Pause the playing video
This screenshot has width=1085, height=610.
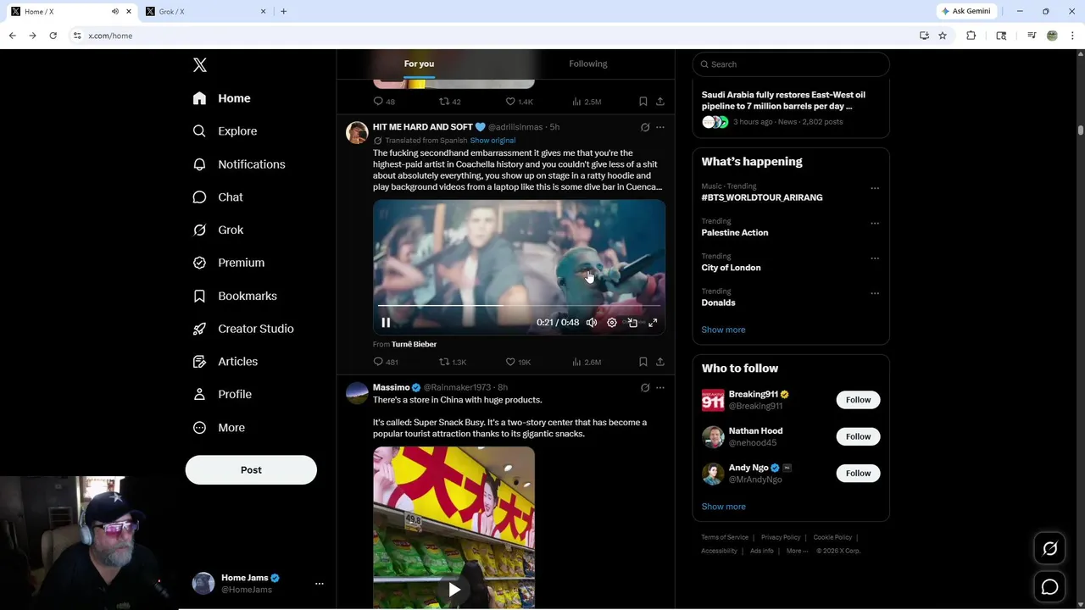(x=386, y=323)
